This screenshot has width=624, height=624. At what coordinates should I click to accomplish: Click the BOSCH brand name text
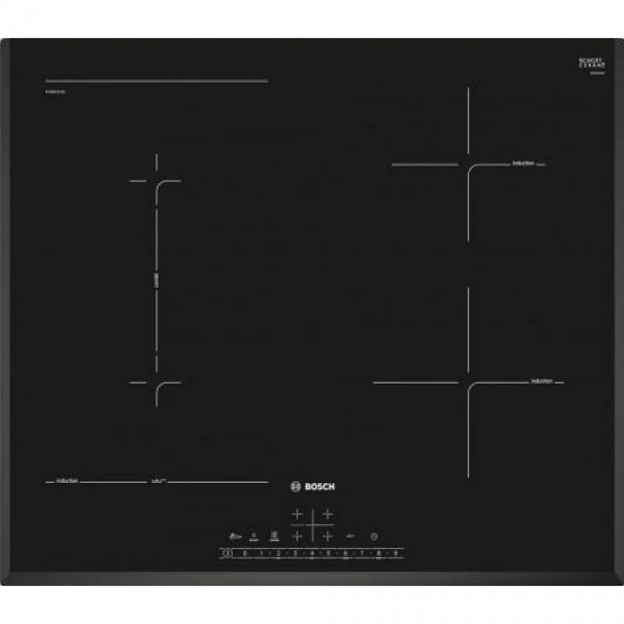click(x=319, y=487)
